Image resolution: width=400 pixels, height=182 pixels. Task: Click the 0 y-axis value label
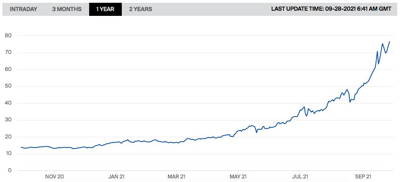[10, 171]
